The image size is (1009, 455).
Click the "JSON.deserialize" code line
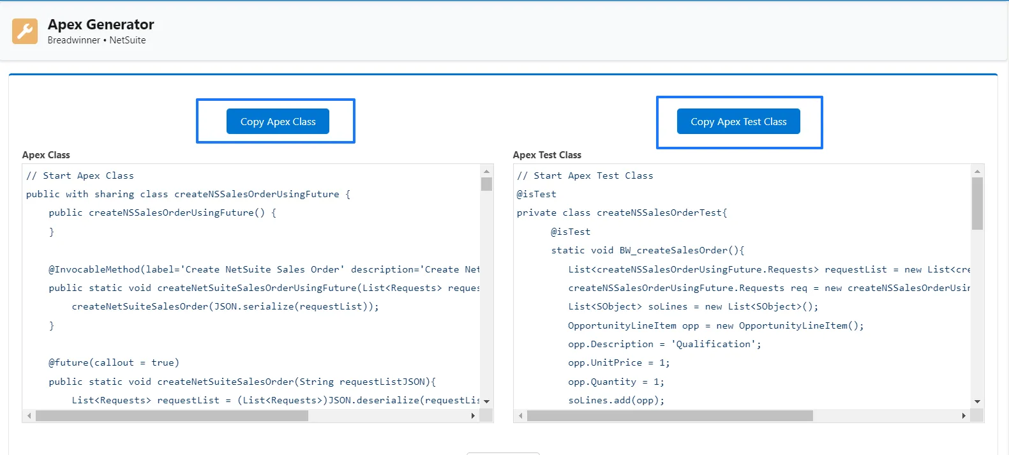276,400
